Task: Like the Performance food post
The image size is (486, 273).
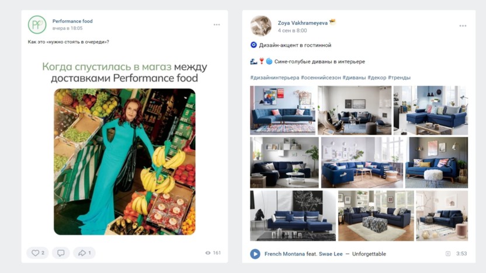Action: click(x=37, y=253)
